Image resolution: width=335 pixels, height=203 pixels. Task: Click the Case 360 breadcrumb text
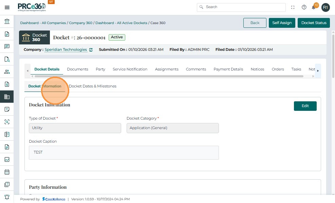[x=158, y=23]
